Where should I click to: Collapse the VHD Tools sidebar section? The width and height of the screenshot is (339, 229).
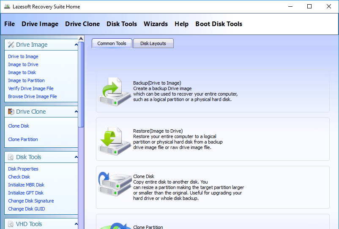[76, 224]
